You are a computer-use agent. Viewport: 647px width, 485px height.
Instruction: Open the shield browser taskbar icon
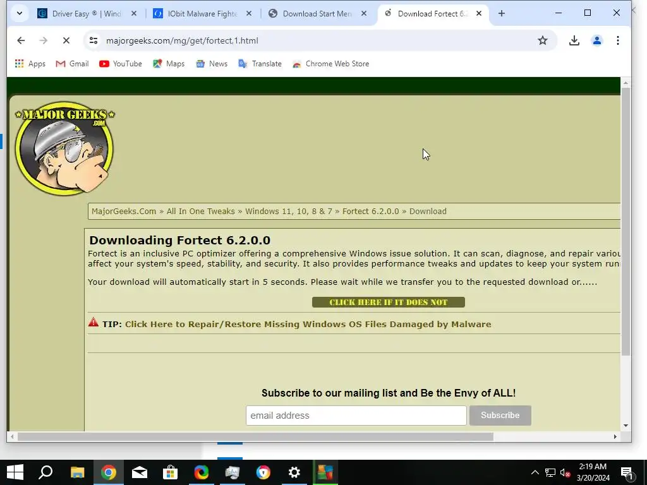(x=263, y=472)
